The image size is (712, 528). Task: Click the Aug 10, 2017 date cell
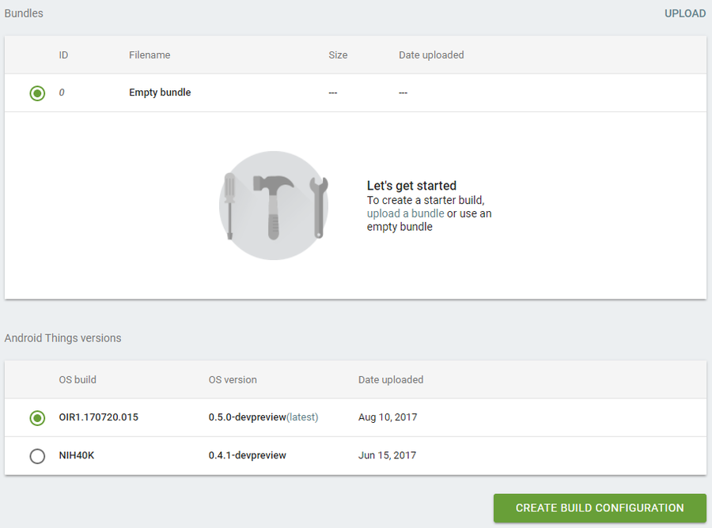pos(388,417)
